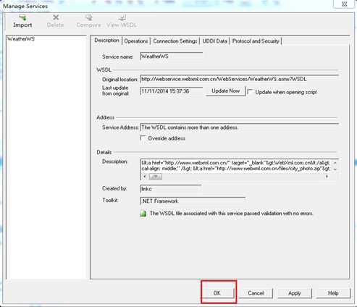The image size is (357, 307).
Task: Click the WSDL passed validation message
Action: click(x=231, y=214)
